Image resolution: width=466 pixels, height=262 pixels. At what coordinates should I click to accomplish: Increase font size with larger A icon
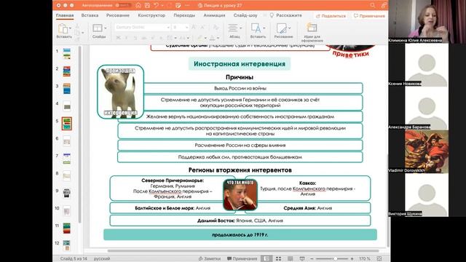point(194,28)
